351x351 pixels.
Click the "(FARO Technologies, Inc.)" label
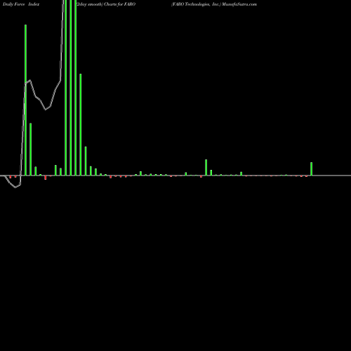click(x=196, y=4)
